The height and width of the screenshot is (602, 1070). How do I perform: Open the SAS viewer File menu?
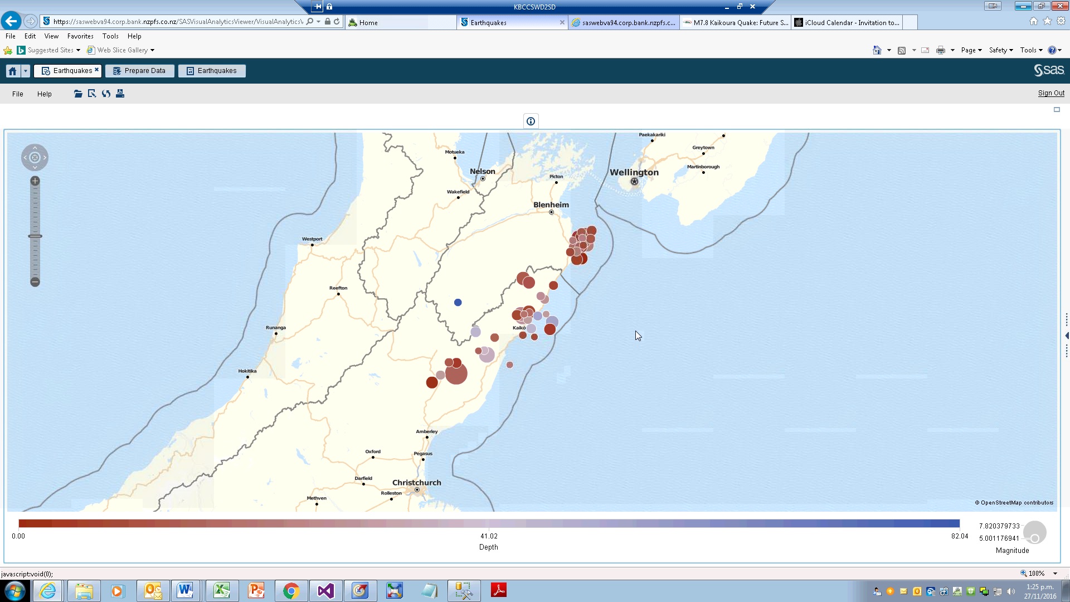point(18,94)
